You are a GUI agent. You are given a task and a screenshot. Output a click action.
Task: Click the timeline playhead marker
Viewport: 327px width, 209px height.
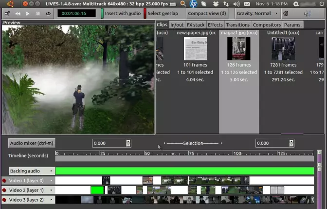point(173,154)
